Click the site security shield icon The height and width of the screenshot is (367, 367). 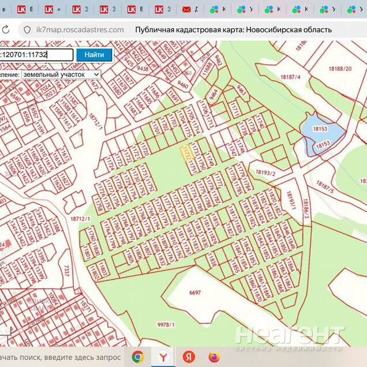pos(26,29)
